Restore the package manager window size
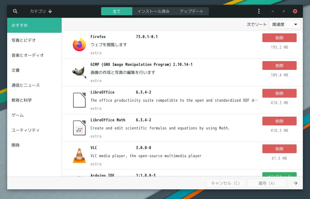310x199 pixels. click(x=284, y=11)
